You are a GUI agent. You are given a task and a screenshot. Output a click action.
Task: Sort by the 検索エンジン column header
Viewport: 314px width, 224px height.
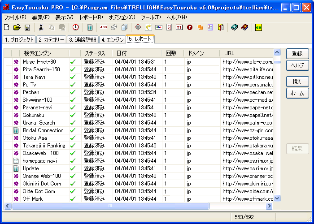click(44, 53)
